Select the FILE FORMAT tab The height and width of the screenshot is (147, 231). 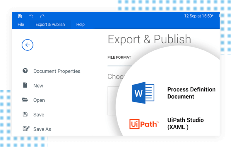point(119,57)
